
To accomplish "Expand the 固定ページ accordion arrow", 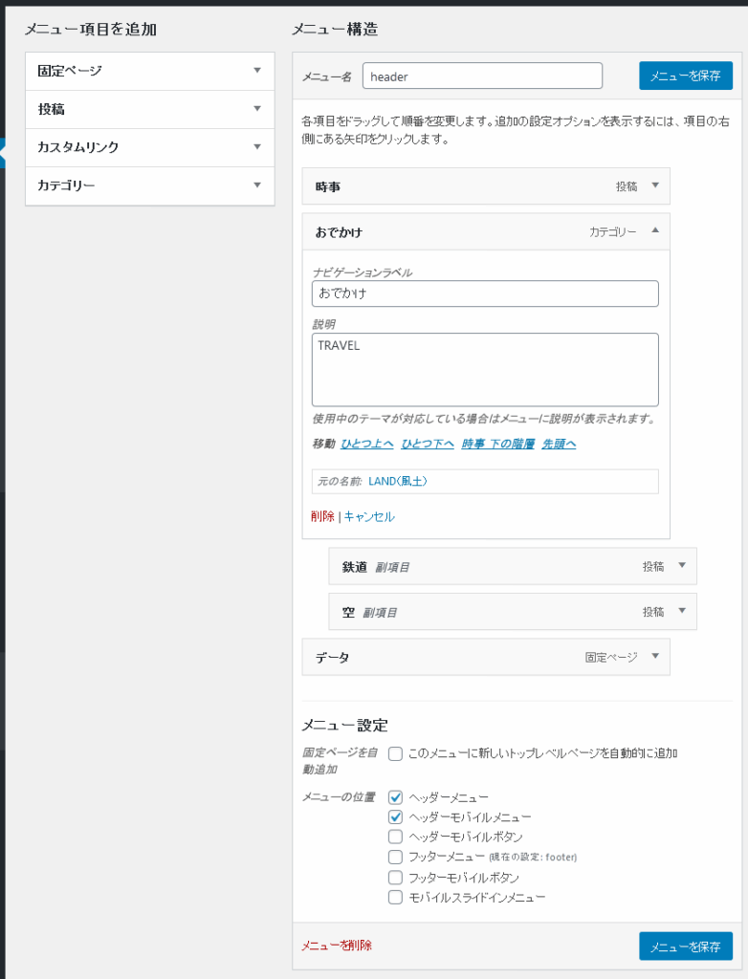I will click(257, 71).
